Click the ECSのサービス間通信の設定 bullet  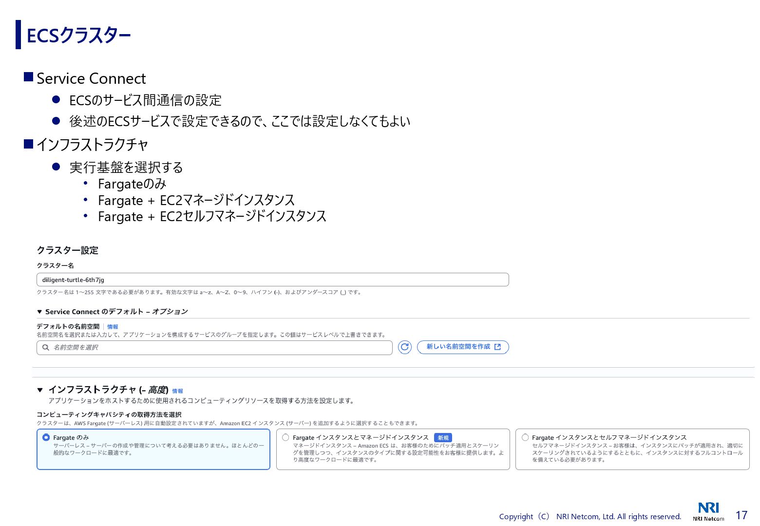pos(145,100)
